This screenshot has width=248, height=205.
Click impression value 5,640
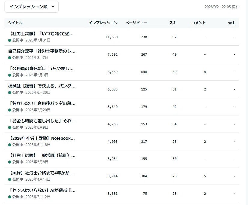tap(113, 107)
